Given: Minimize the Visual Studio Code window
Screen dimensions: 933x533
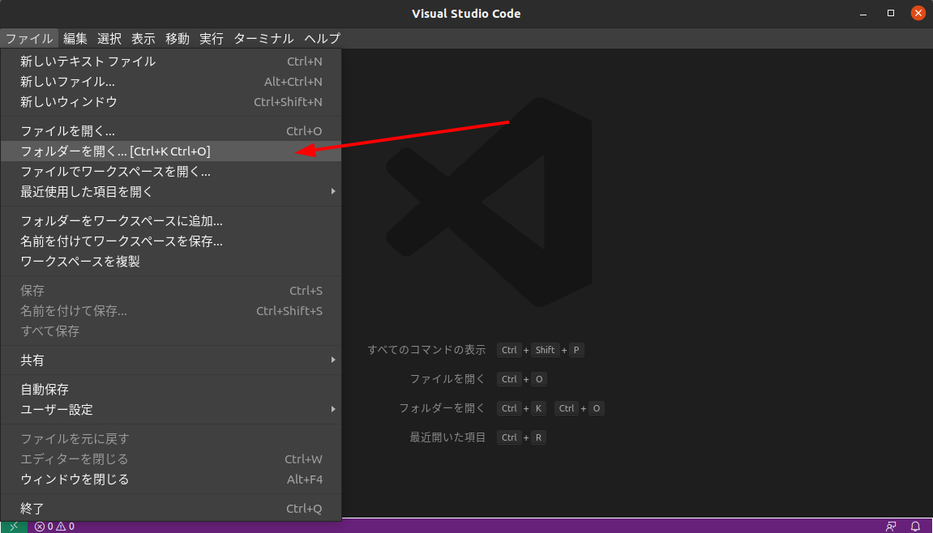Looking at the screenshot, I should 863,13.
